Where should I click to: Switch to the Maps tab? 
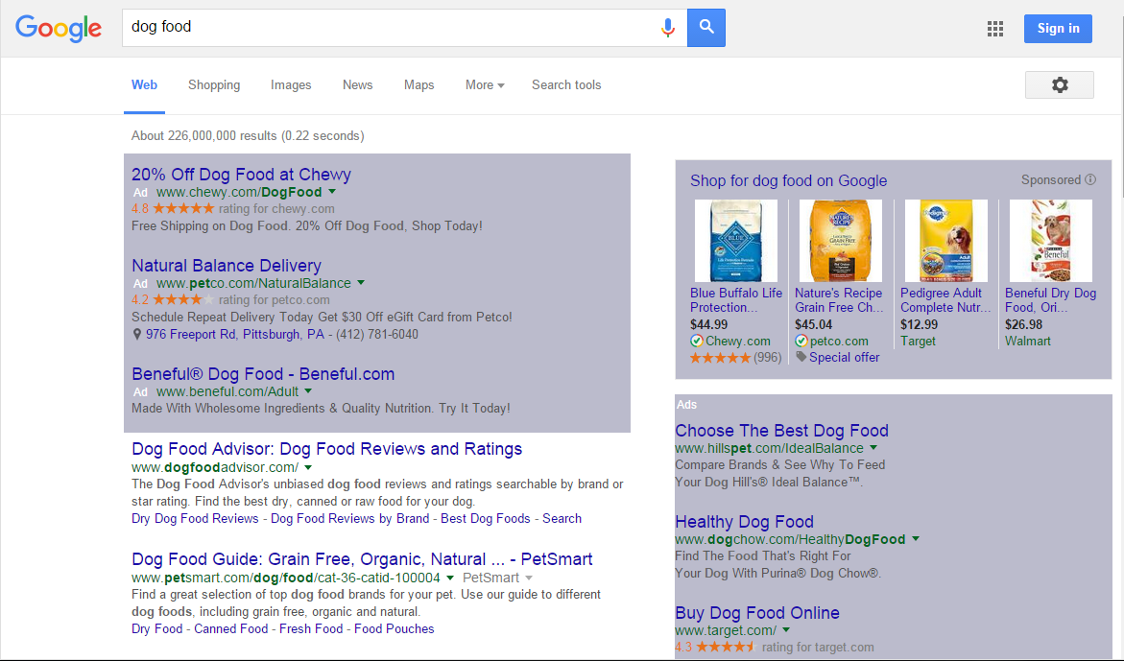[419, 85]
